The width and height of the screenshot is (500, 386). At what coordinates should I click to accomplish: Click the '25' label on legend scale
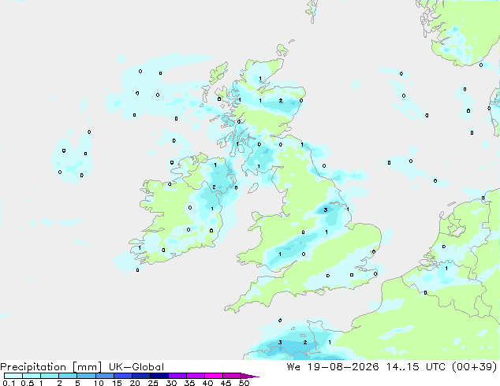point(153,383)
